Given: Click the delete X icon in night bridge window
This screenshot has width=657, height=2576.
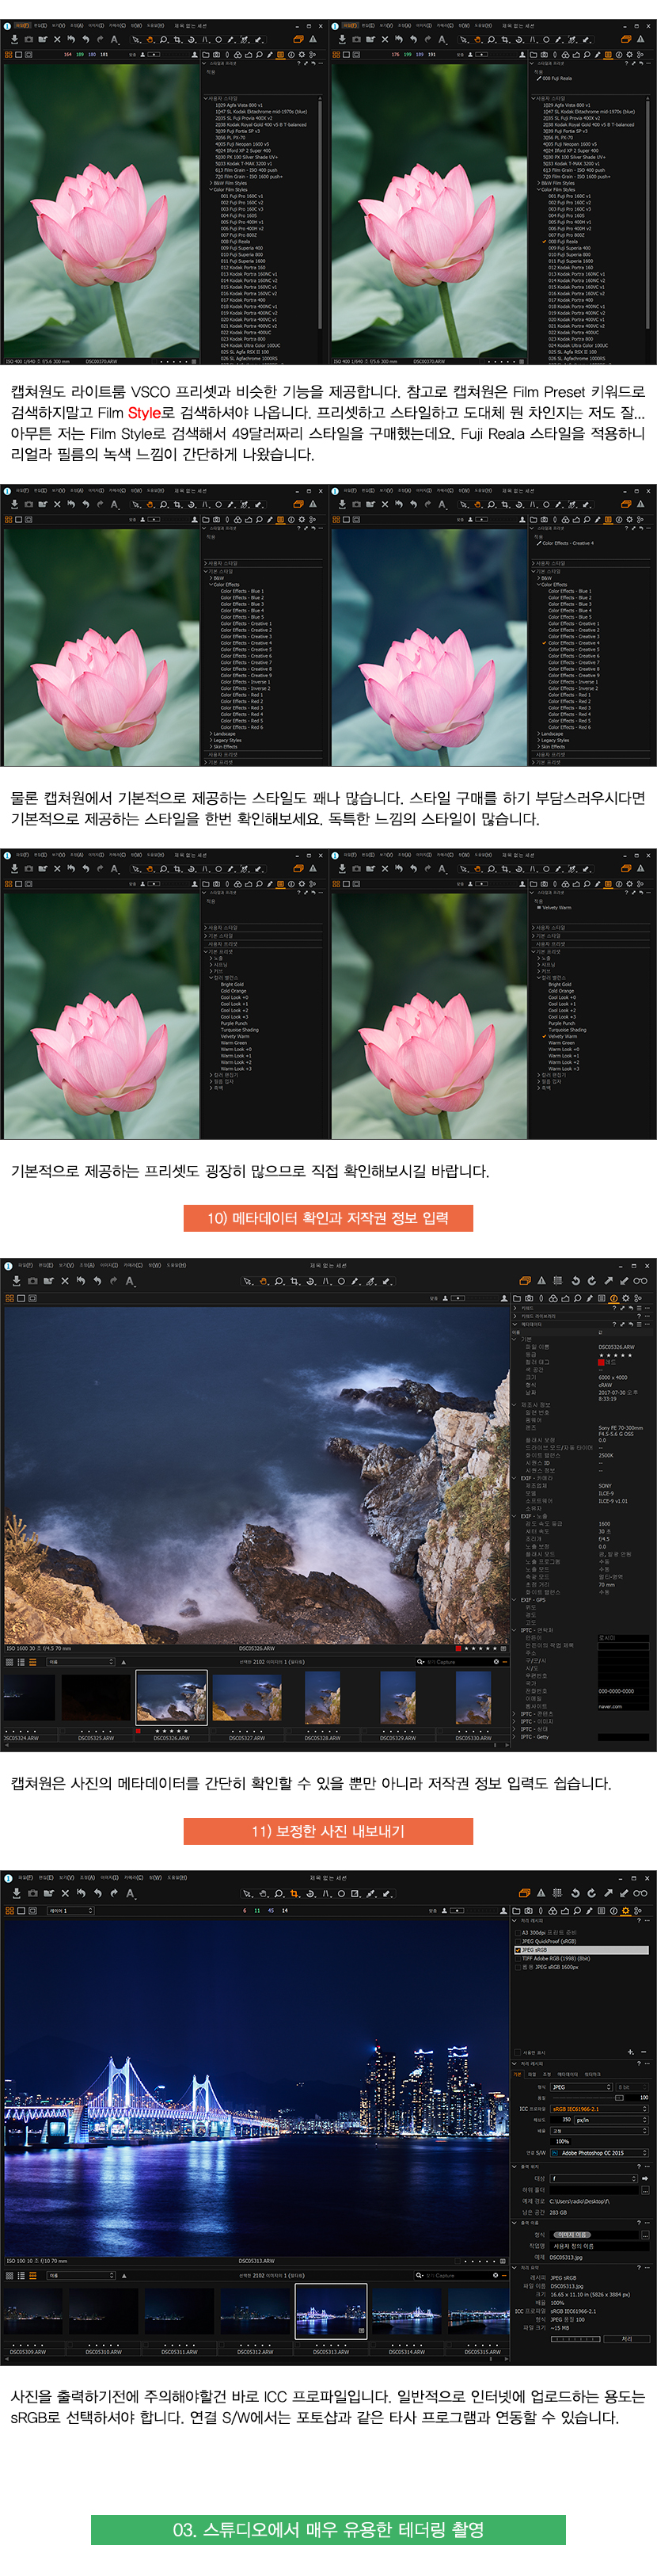Looking at the screenshot, I should (65, 1893).
